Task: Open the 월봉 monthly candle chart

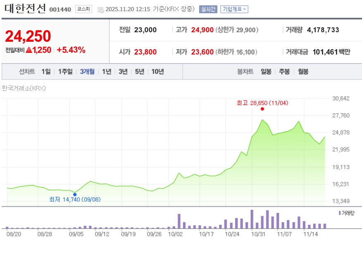Action: (303, 71)
